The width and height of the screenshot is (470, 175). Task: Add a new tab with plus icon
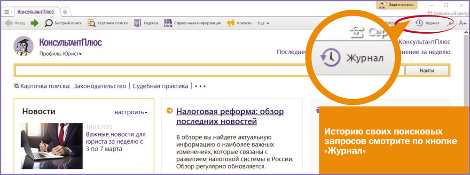click(65, 12)
